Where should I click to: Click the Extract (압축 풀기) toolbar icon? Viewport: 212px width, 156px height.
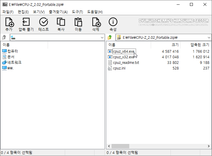26,22
